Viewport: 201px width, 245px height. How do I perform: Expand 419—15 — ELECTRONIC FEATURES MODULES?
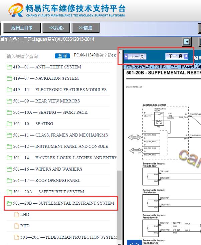coord(60,90)
